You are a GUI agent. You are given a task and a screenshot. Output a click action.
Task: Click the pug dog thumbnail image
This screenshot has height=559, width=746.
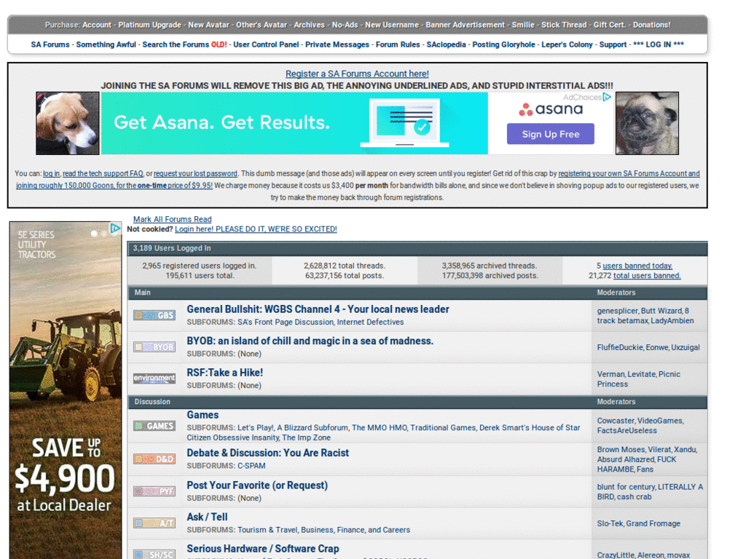click(647, 123)
